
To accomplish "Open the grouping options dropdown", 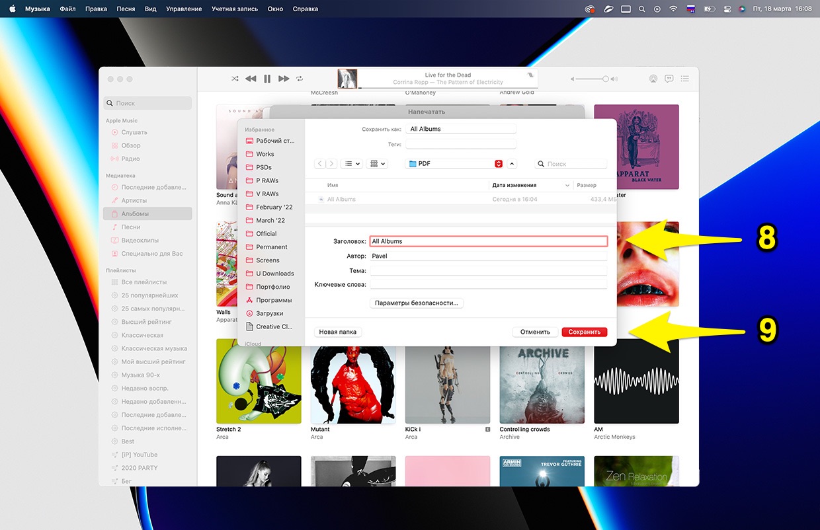I will point(378,163).
